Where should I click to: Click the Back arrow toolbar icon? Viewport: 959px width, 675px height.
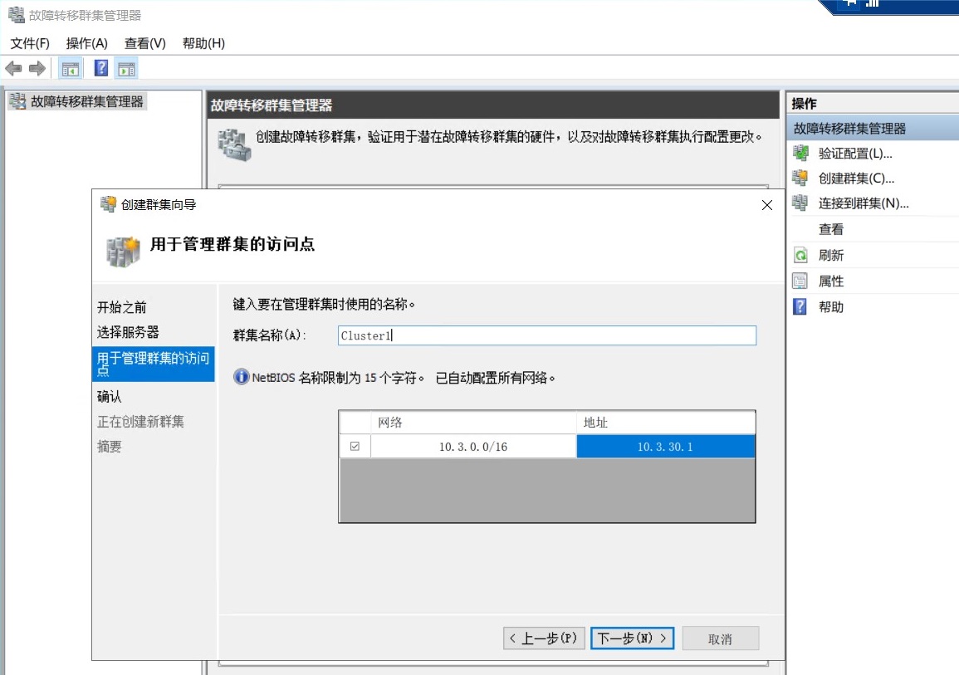[x=13, y=68]
